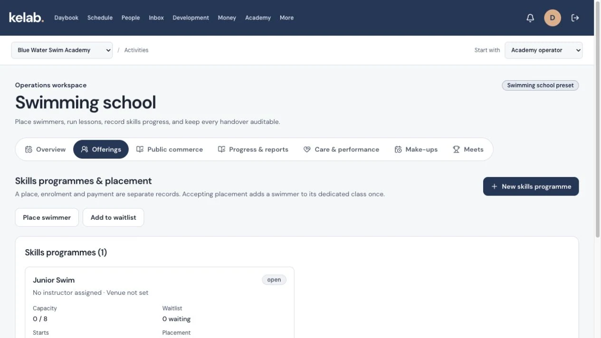Open the Junior Swim programme card title

click(x=54, y=280)
